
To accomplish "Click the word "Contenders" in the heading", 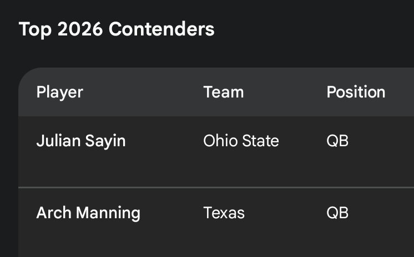I will pyautogui.click(x=161, y=29).
